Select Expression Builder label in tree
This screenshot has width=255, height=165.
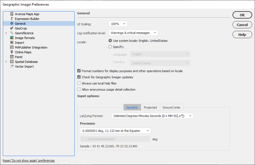tap(27, 19)
